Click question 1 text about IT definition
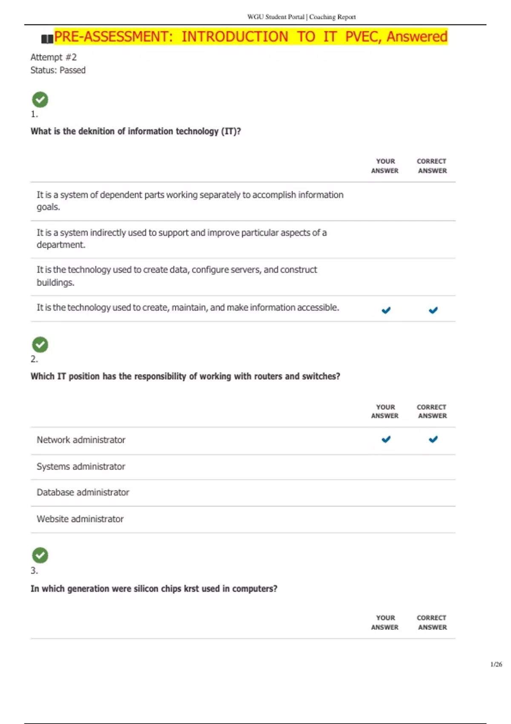The image size is (511, 724). click(135, 131)
